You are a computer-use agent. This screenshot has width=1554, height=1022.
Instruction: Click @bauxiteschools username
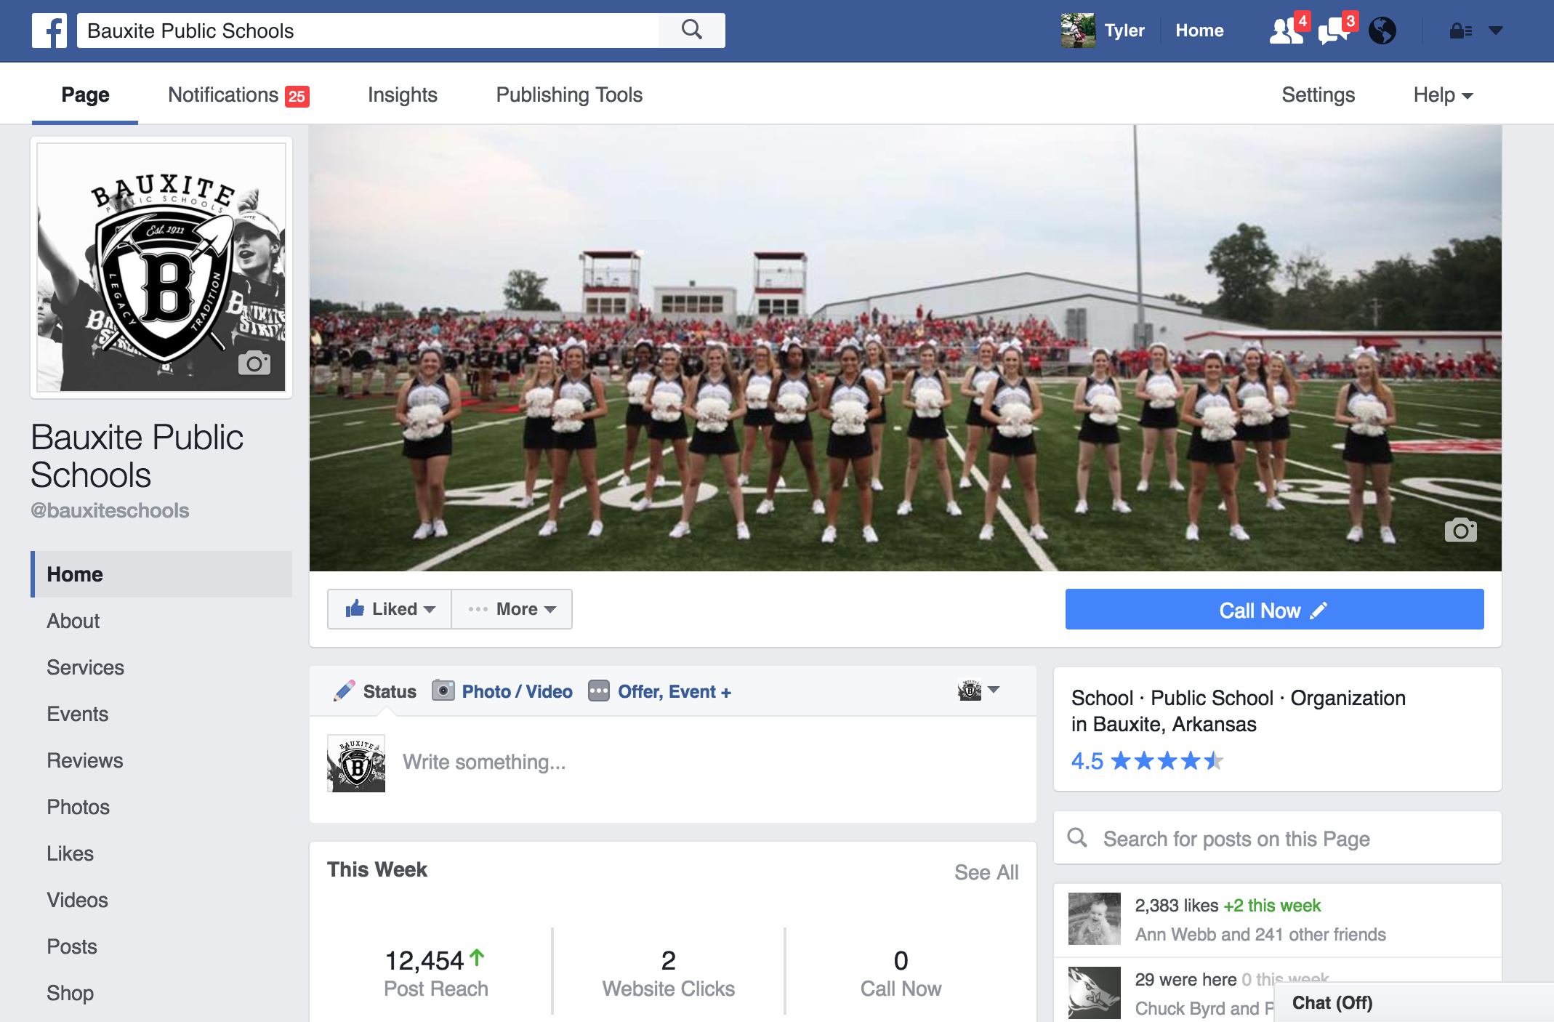click(x=110, y=510)
